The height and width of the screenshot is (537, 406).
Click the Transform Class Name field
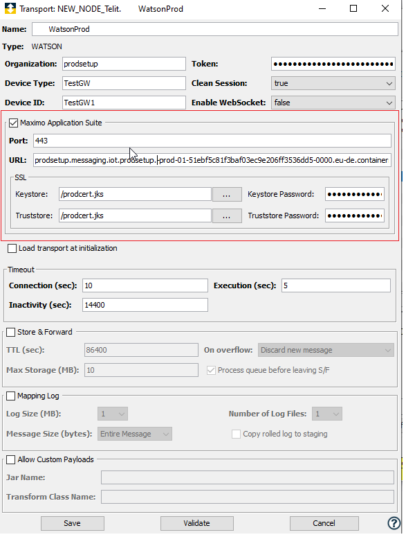click(x=248, y=497)
